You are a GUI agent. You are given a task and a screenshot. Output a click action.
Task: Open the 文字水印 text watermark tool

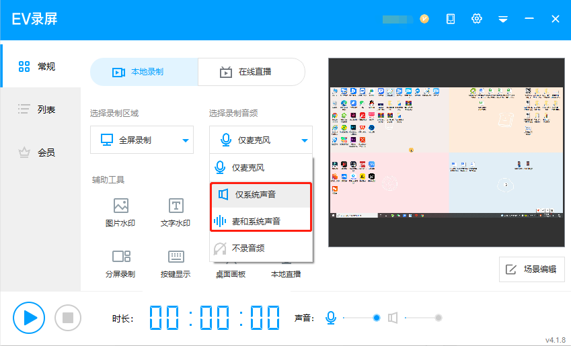(x=176, y=212)
